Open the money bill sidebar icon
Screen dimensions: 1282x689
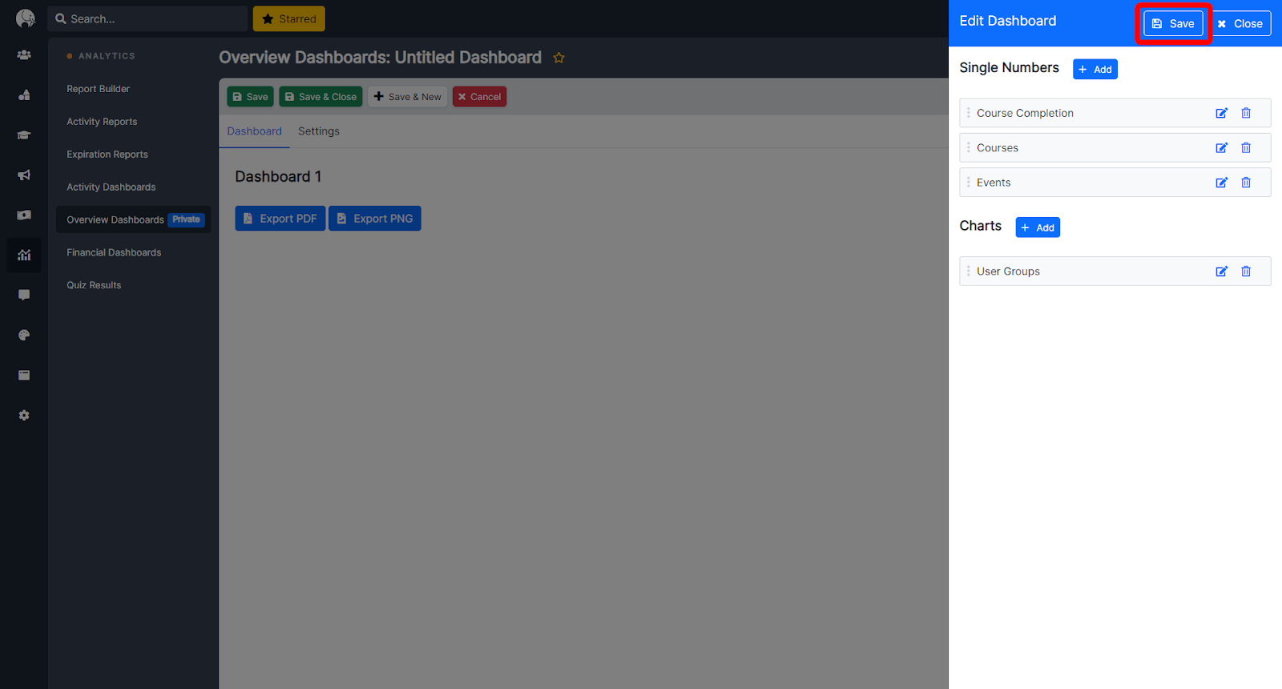(24, 216)
